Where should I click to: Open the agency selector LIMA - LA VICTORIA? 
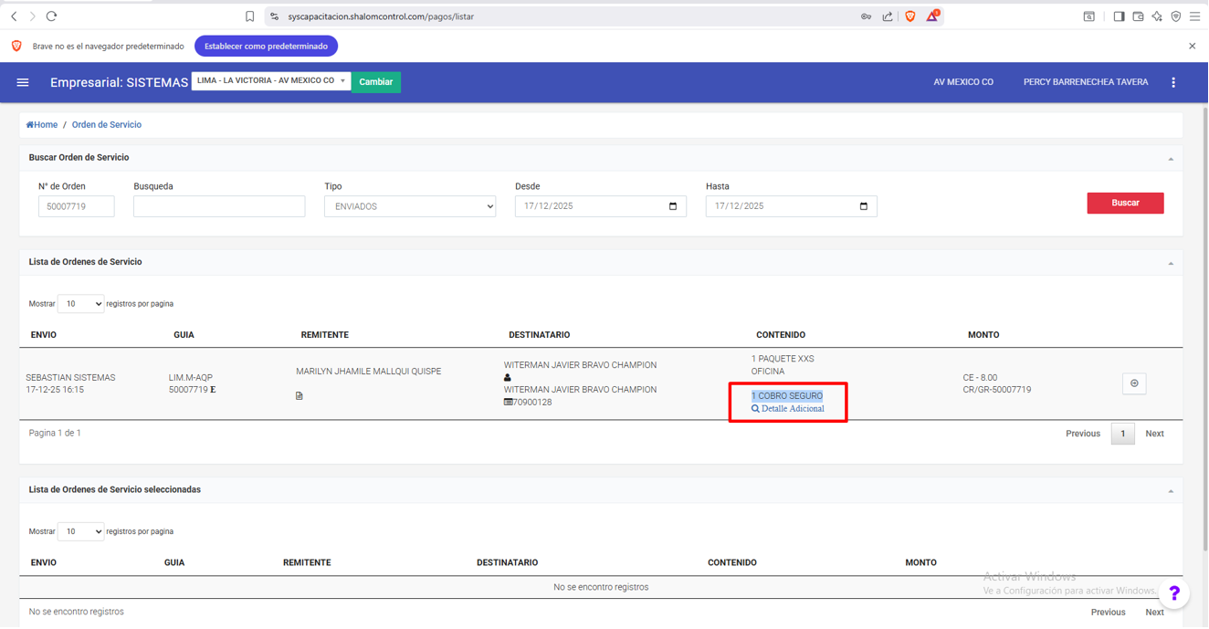pyautogui.click(x=271, y=81)
